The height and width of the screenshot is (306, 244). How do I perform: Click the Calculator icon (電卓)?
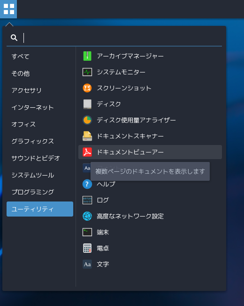coord(87,248)
